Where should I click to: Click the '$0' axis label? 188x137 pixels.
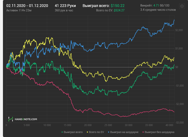tap(177, 67)
